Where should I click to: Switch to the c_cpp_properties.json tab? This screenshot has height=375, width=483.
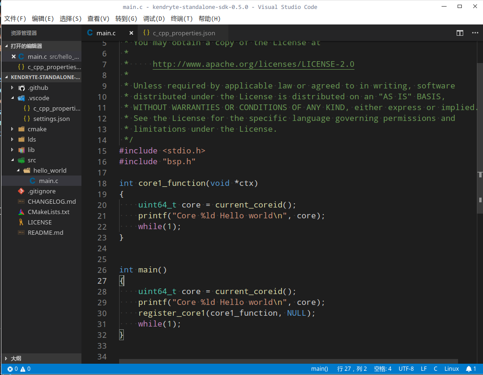(x=184, y=33)
